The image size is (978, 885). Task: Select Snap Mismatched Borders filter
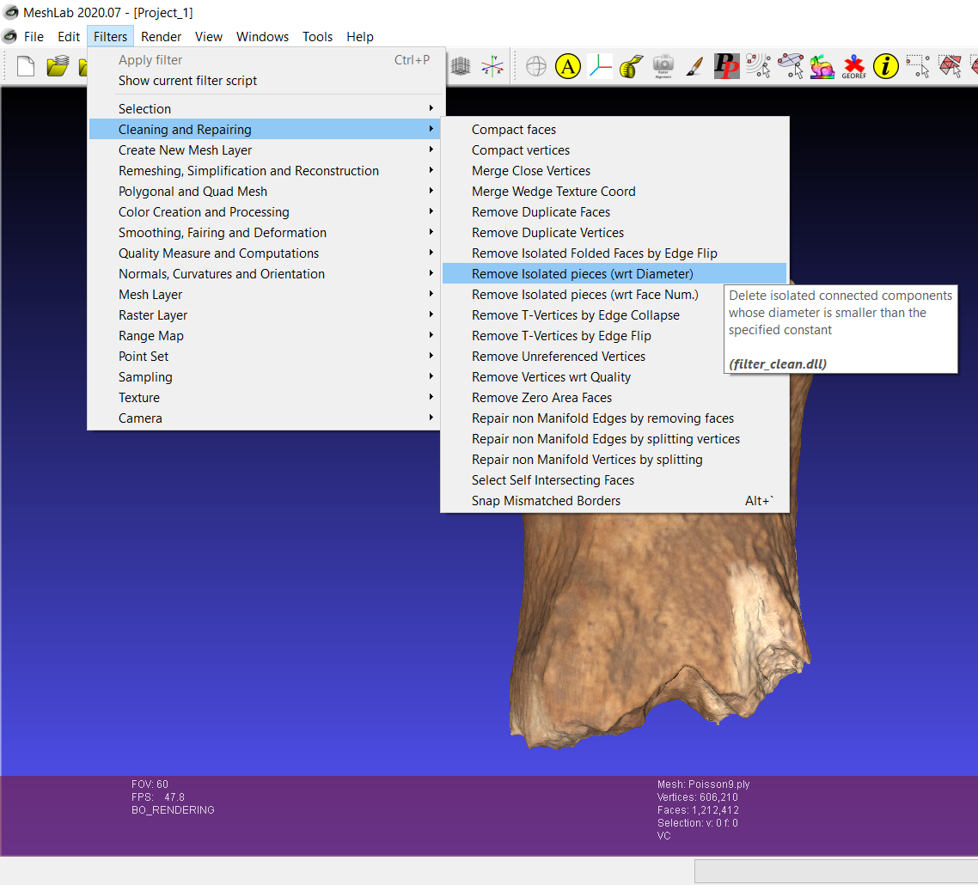tap(614, 499)
